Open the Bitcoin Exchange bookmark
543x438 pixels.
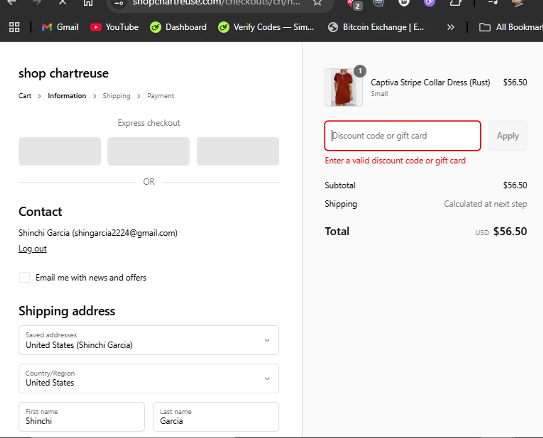(x=376, y=27)
